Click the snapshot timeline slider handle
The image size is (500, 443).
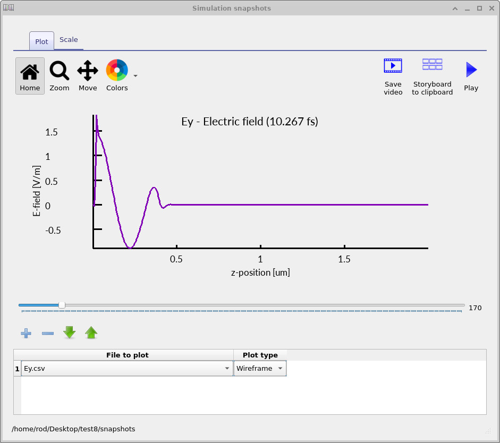(62, 305)
